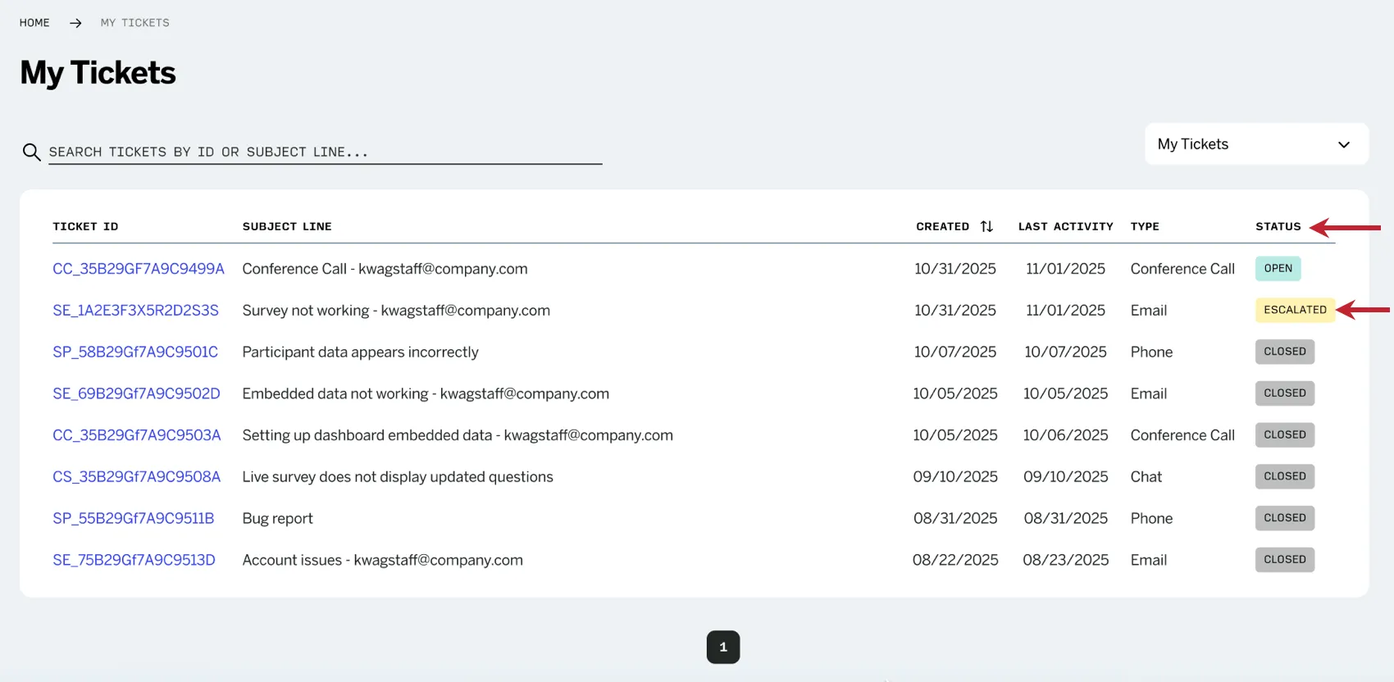Click CLOSED badge for Participant data ticket
The width and height of the screenshot is (1394, 682).
tap(1285, 352)
